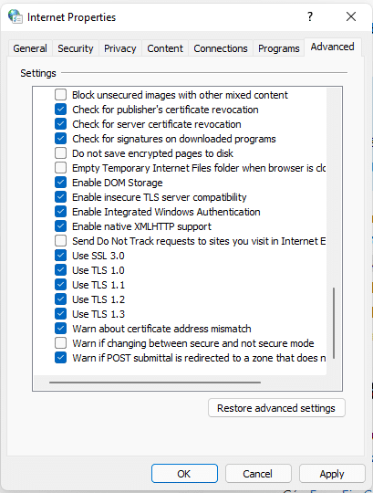The image size is (373, 493).
Task: Close the Internet Properties dialog
Action: tap(351, 16)
